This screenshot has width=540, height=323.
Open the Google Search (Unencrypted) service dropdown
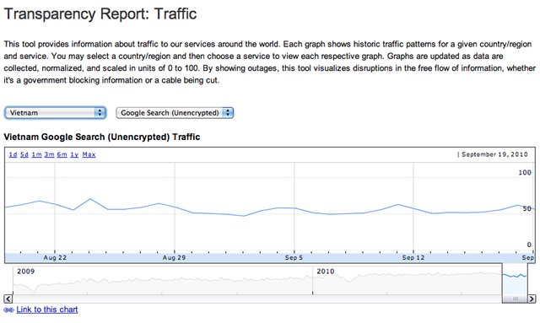[x=175, y=113]
